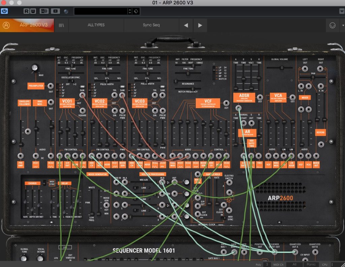Image resolution: width=345 pixels, height=267 pixels.
Task: Click the GLOBAL VOLUME slider
Action: coord(279,68)
